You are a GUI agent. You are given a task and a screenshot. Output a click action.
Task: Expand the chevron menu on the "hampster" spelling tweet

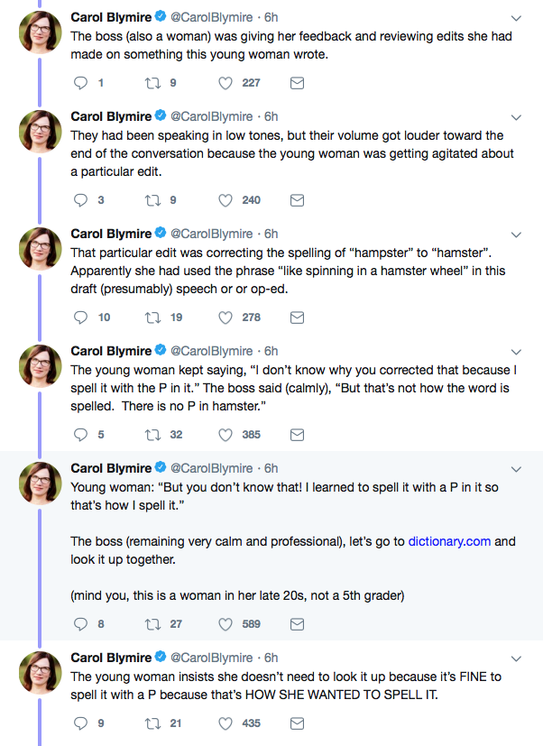(516, 235)
